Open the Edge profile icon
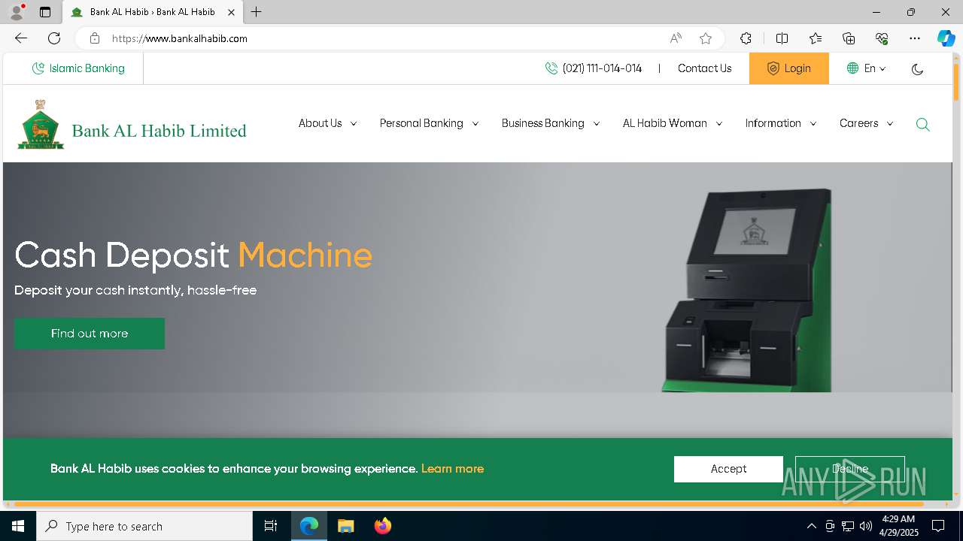The height and width of the screenshot is (541, 963). click(16, 12)
